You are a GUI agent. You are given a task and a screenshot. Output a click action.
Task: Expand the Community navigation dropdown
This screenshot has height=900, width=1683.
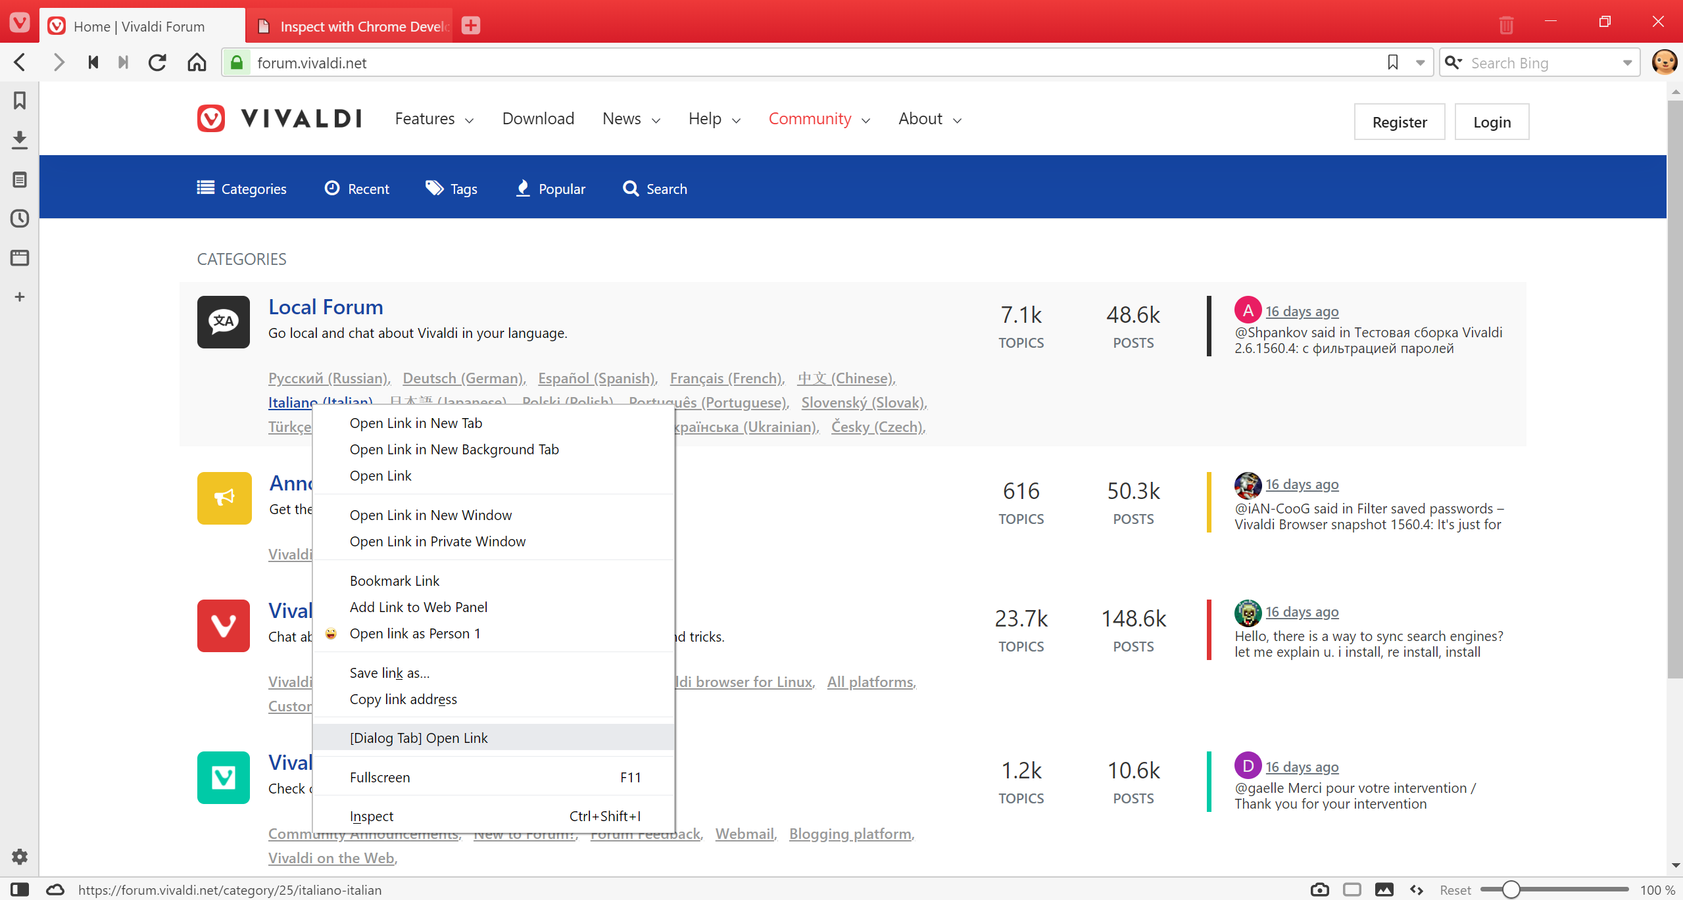866,120
